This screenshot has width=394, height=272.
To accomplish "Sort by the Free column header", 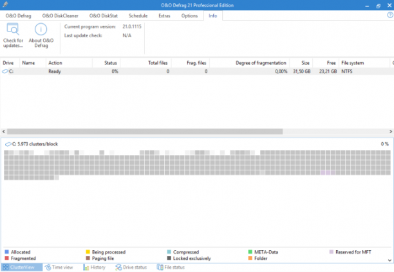I will click(x=326, y=63).
